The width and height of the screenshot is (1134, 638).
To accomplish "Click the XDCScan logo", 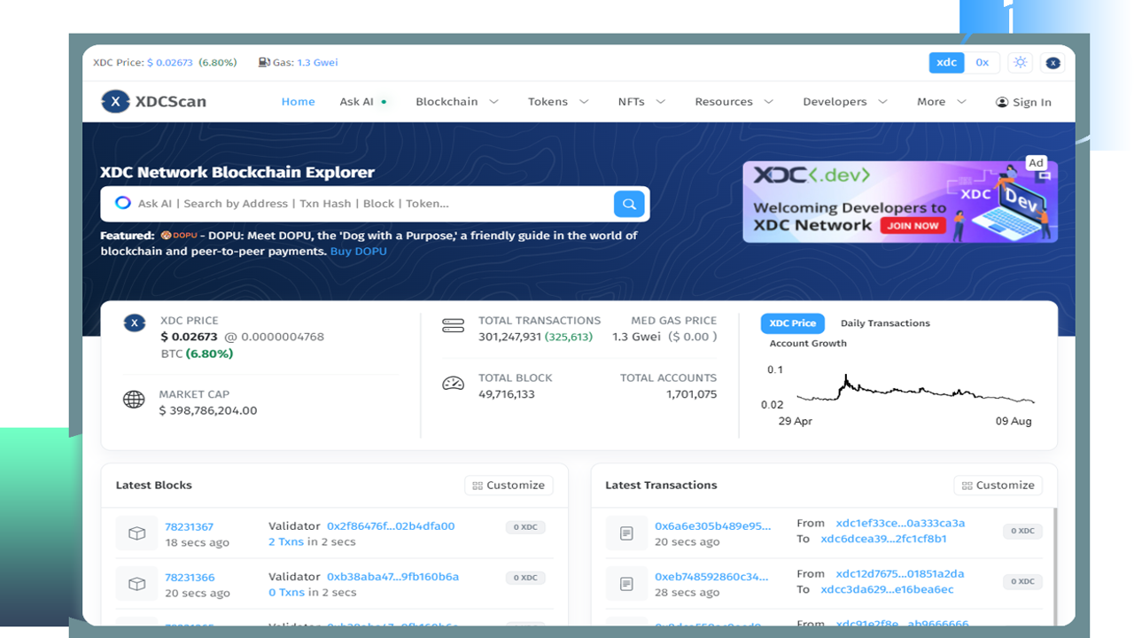I will (x=154, y=102).
